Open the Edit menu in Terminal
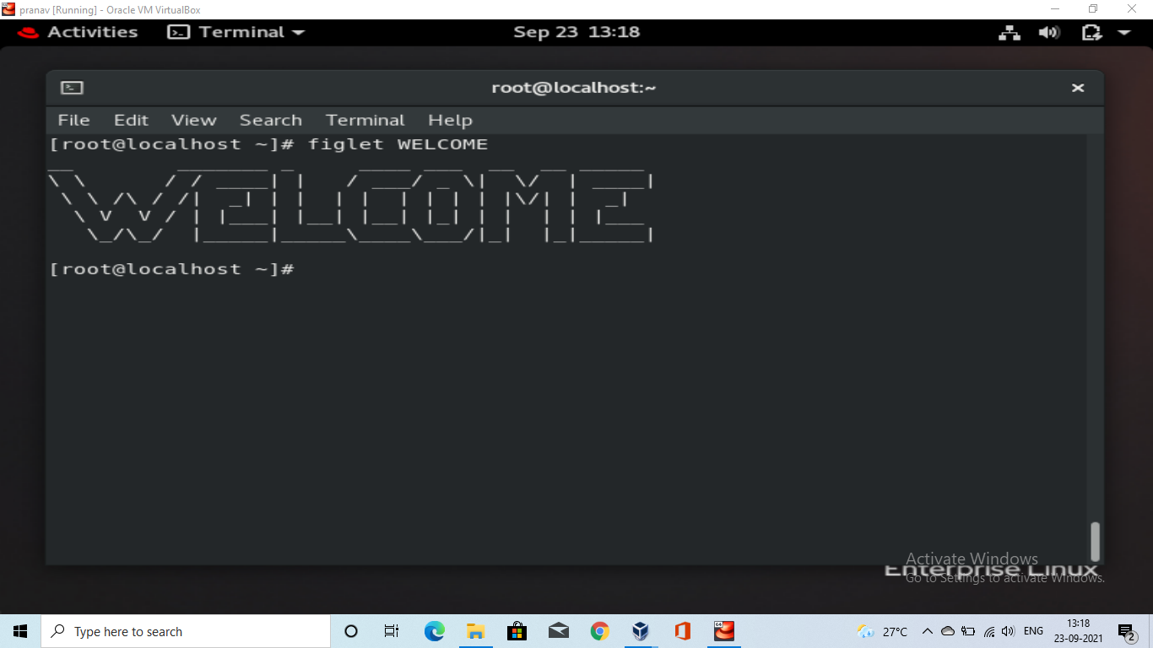This screenshot has height=648, width=1153. (x=131, y=120)
